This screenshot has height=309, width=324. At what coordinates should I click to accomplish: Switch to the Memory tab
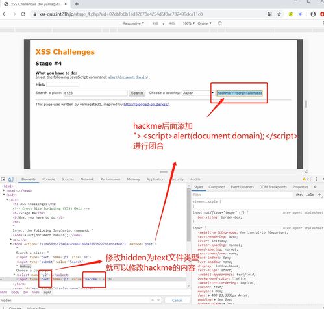click(x=133, y=179)
